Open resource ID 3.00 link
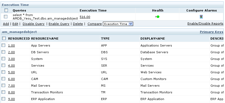 tap(11, 59)
